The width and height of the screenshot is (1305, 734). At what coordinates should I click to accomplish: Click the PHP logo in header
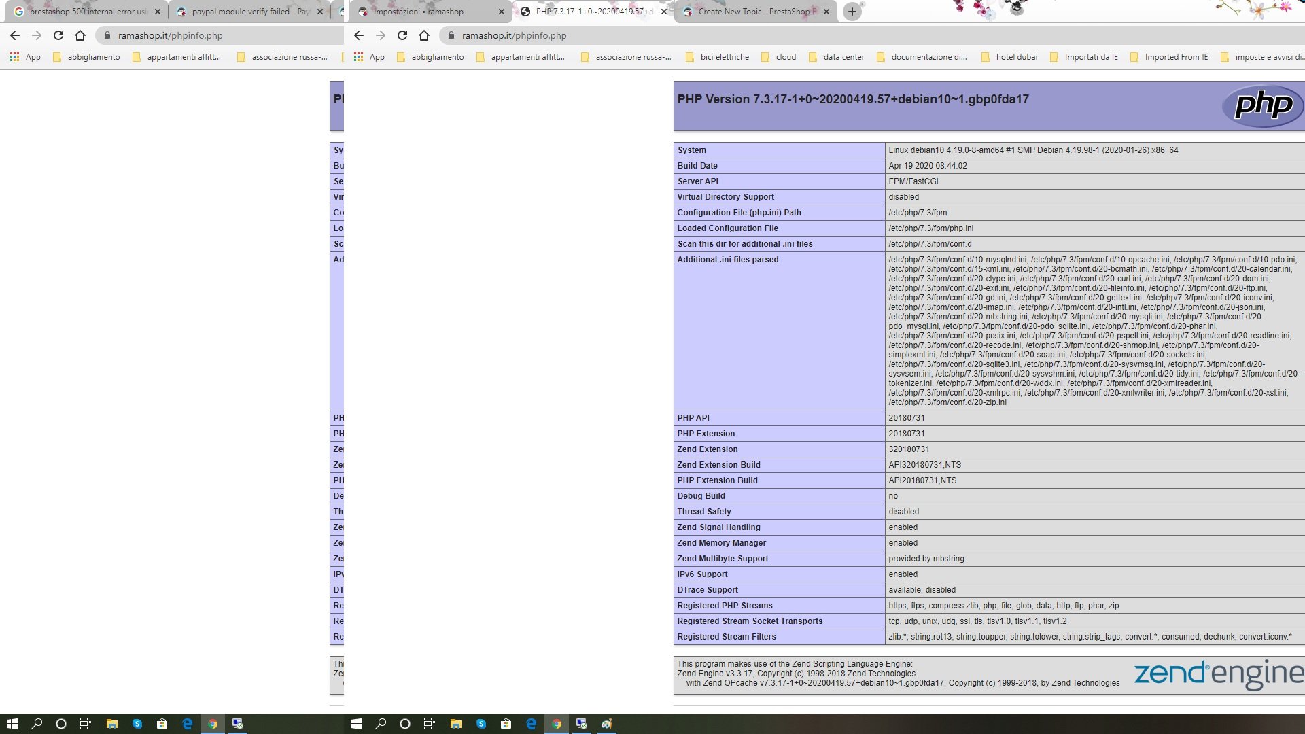1262,105
